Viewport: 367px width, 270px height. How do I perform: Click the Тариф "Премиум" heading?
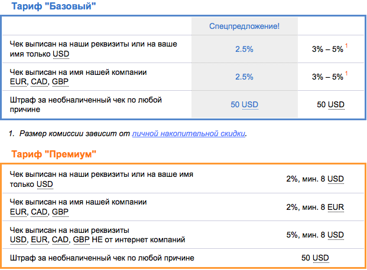(54, 154)
